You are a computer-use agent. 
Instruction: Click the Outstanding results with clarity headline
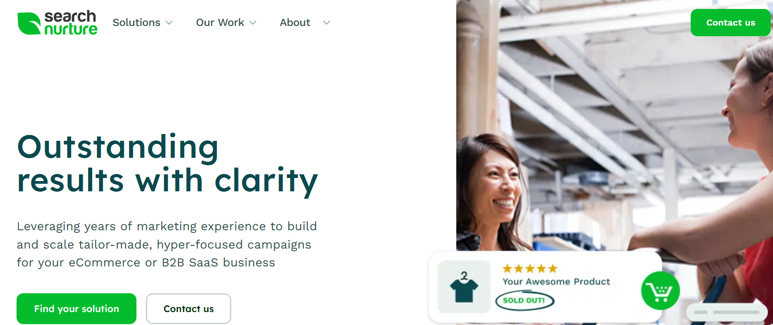[x=167, y=164]
